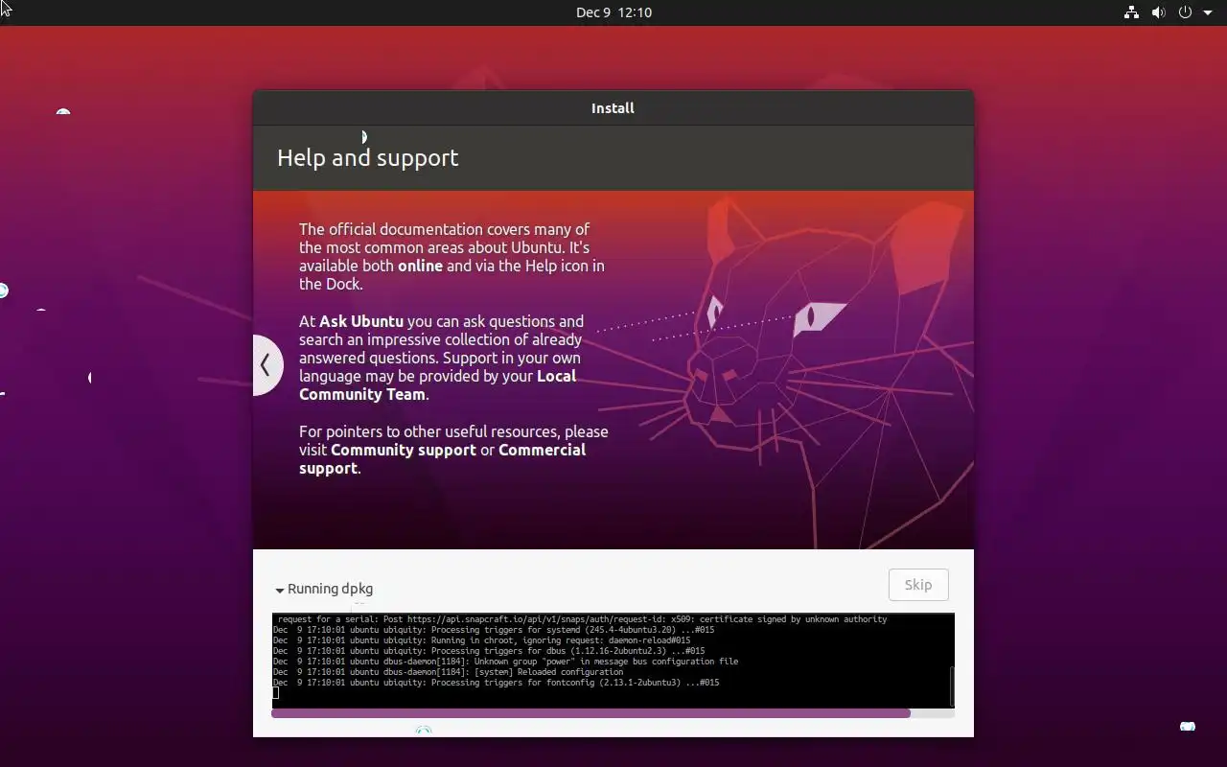Click log line 'certificate signed by unknown authority'
This screenshot has height=767, width=1227.
[582, 619]
